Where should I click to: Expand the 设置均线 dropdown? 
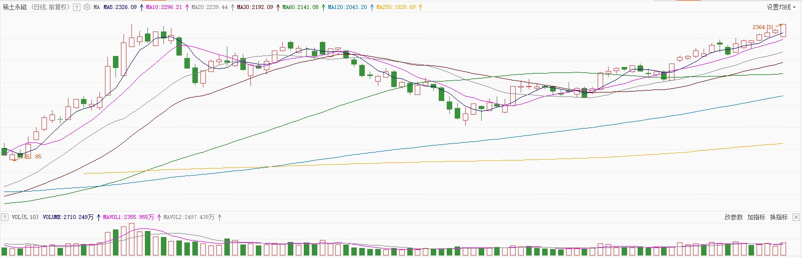[x=782, y=7]
